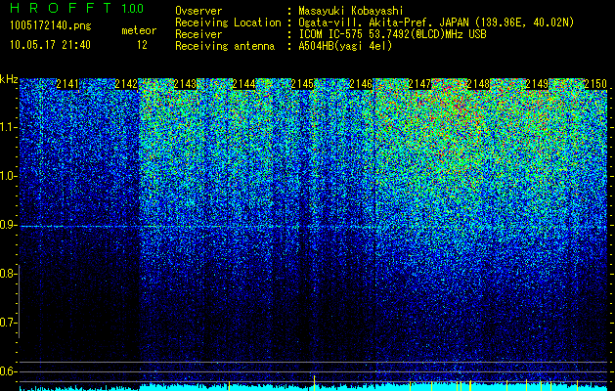Select the Ogata-vill. Akita-Pref. JAPAN location text
This screenshot has width=615, height=391.
pos(436,22)
